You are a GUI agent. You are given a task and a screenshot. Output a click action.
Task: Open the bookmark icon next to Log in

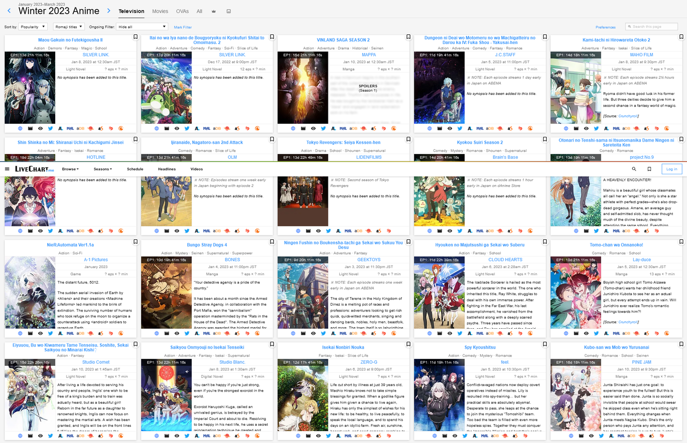click(649, 169)
